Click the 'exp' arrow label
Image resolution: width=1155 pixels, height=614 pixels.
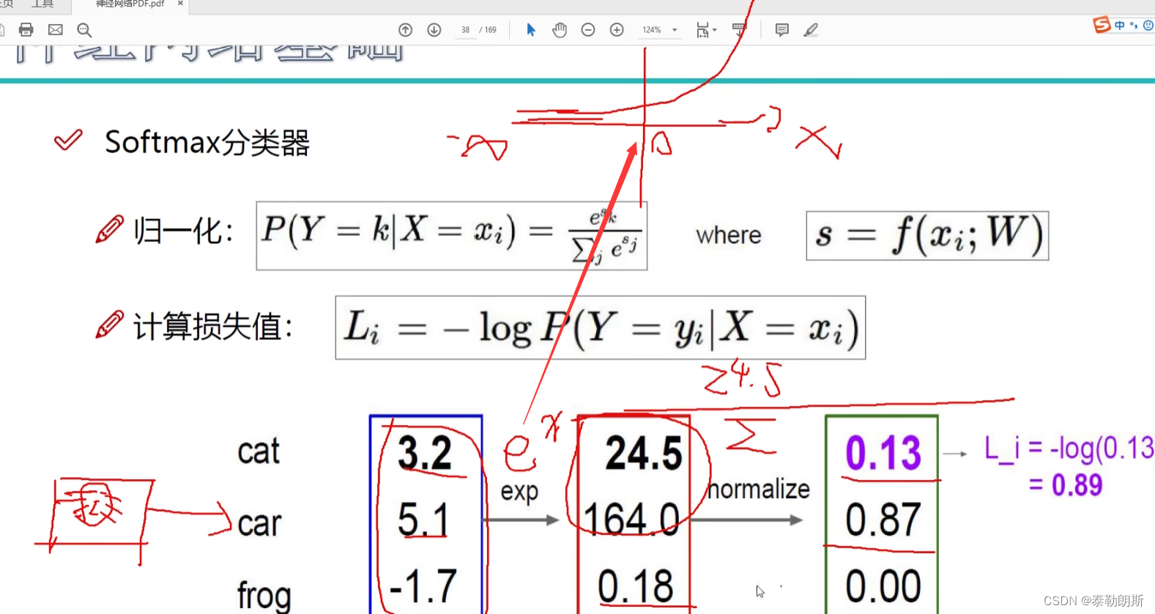[x=519, y=492]
